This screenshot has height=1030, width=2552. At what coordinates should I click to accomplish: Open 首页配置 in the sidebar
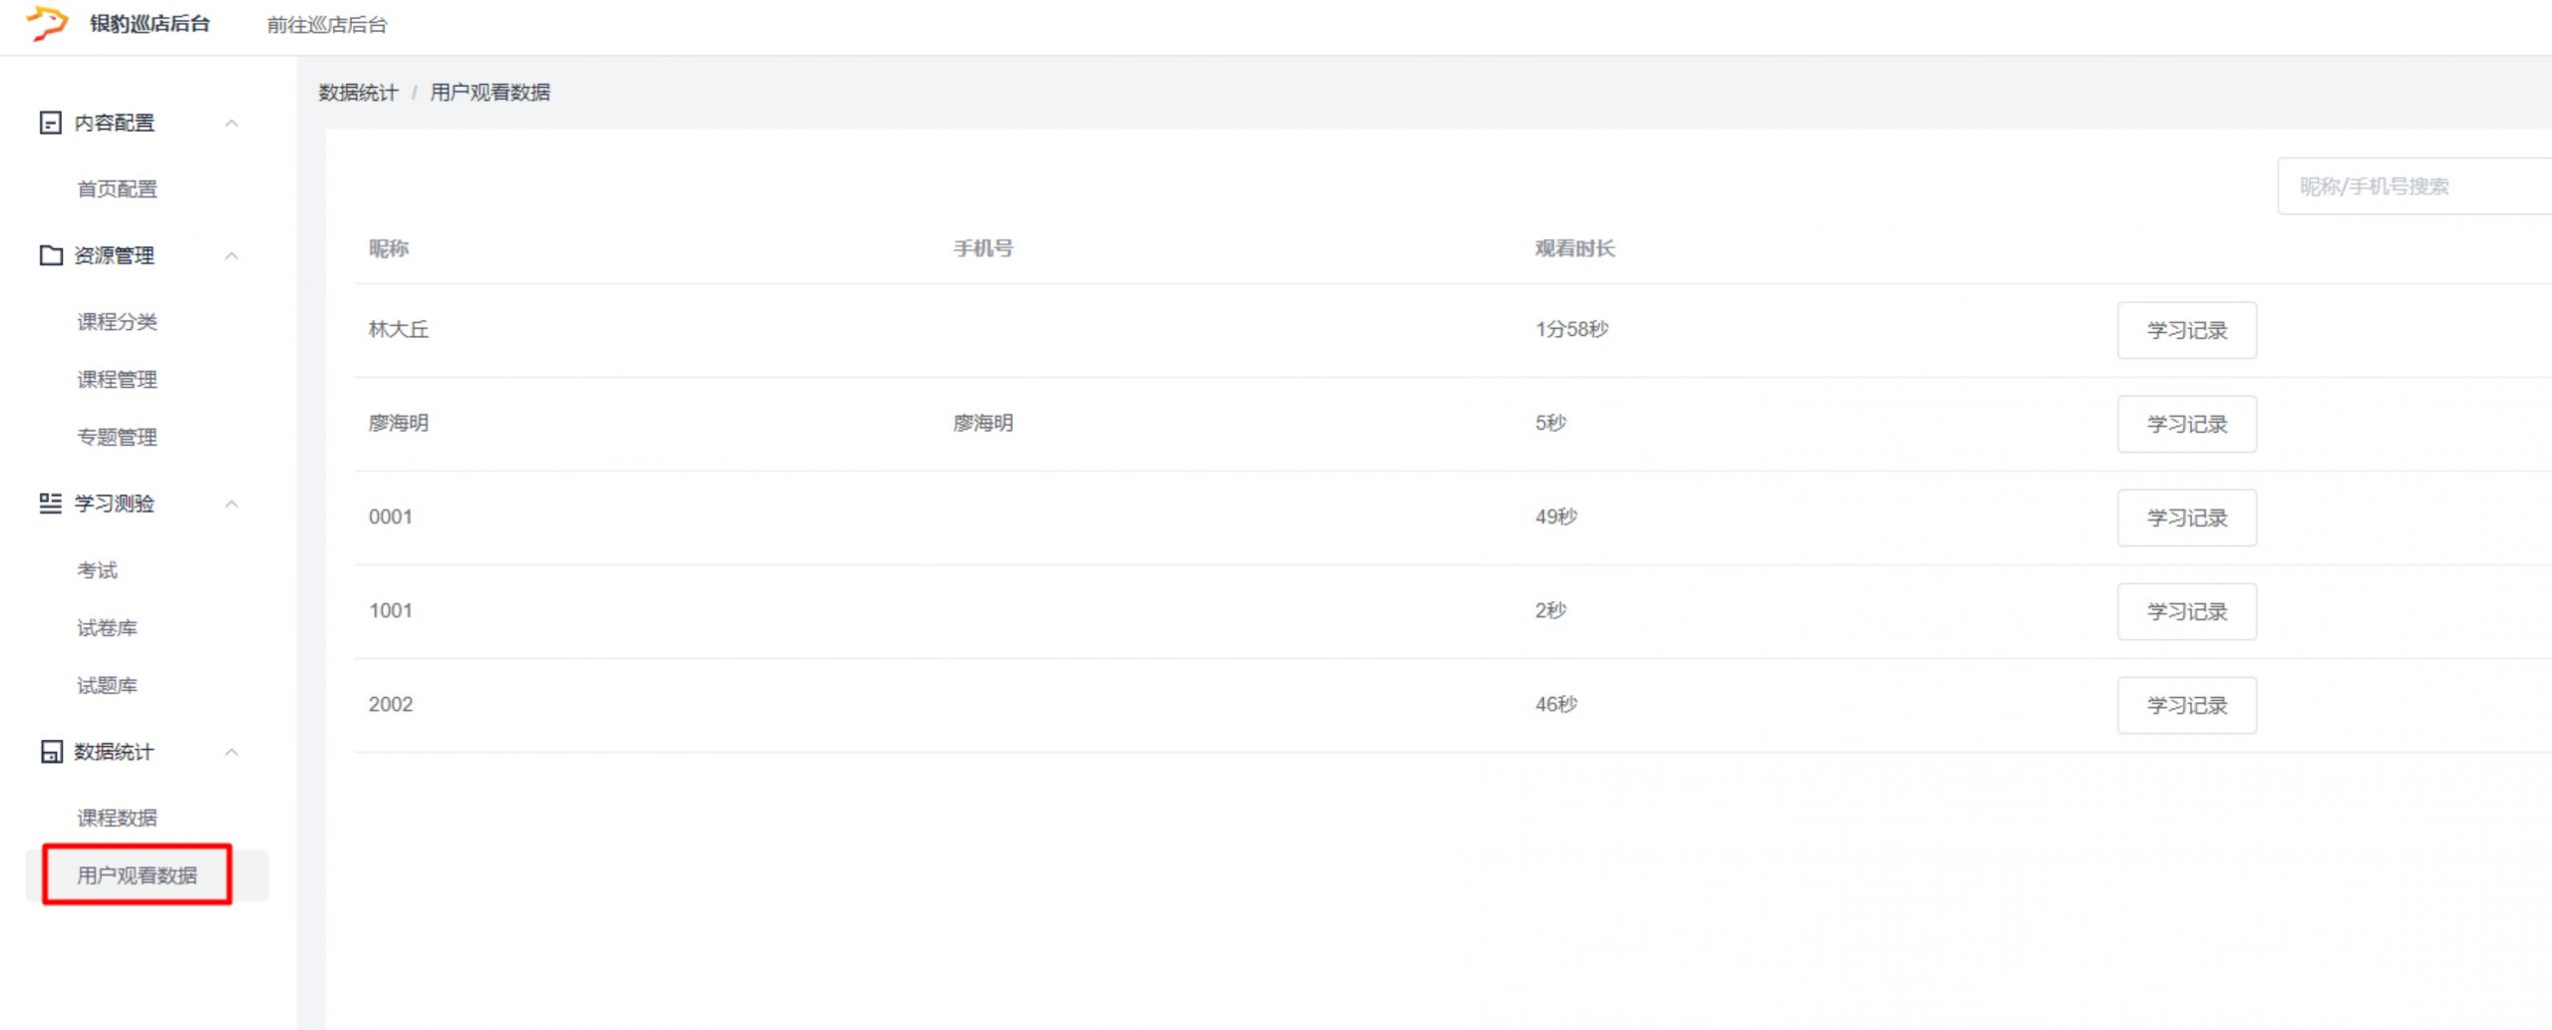[x=118, y=189]
